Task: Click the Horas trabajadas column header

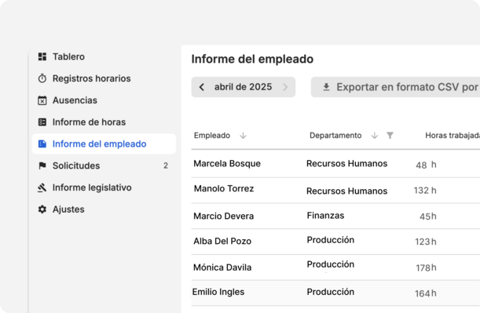Action: (453, 136)
